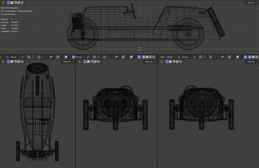259x168 pixels.
Task: Open pivot point dropdown in the middle header
Action: tap(89, 57)
